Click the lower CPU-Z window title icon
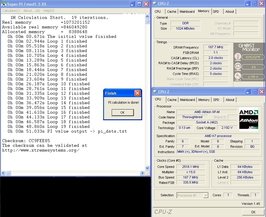266x217 pixels. [x=155, y=91]
